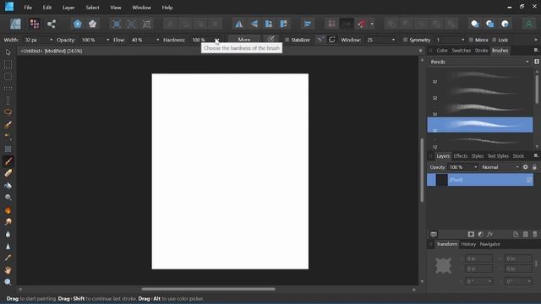
Task: Open the Select menu
Action: (x=92, y=8)
